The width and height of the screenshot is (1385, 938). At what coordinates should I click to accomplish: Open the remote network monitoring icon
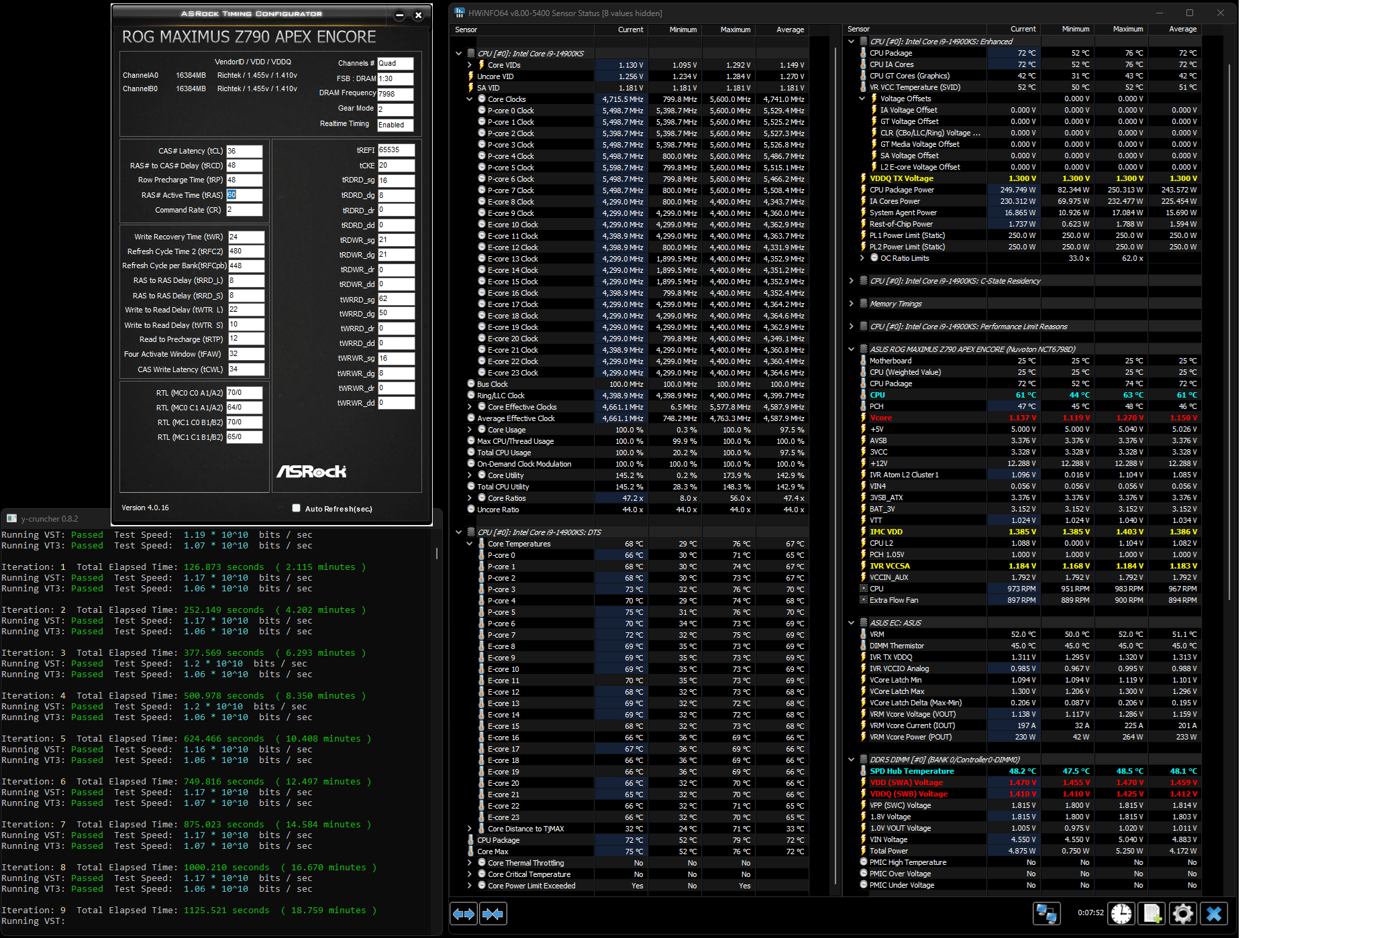pos(1047,913)
